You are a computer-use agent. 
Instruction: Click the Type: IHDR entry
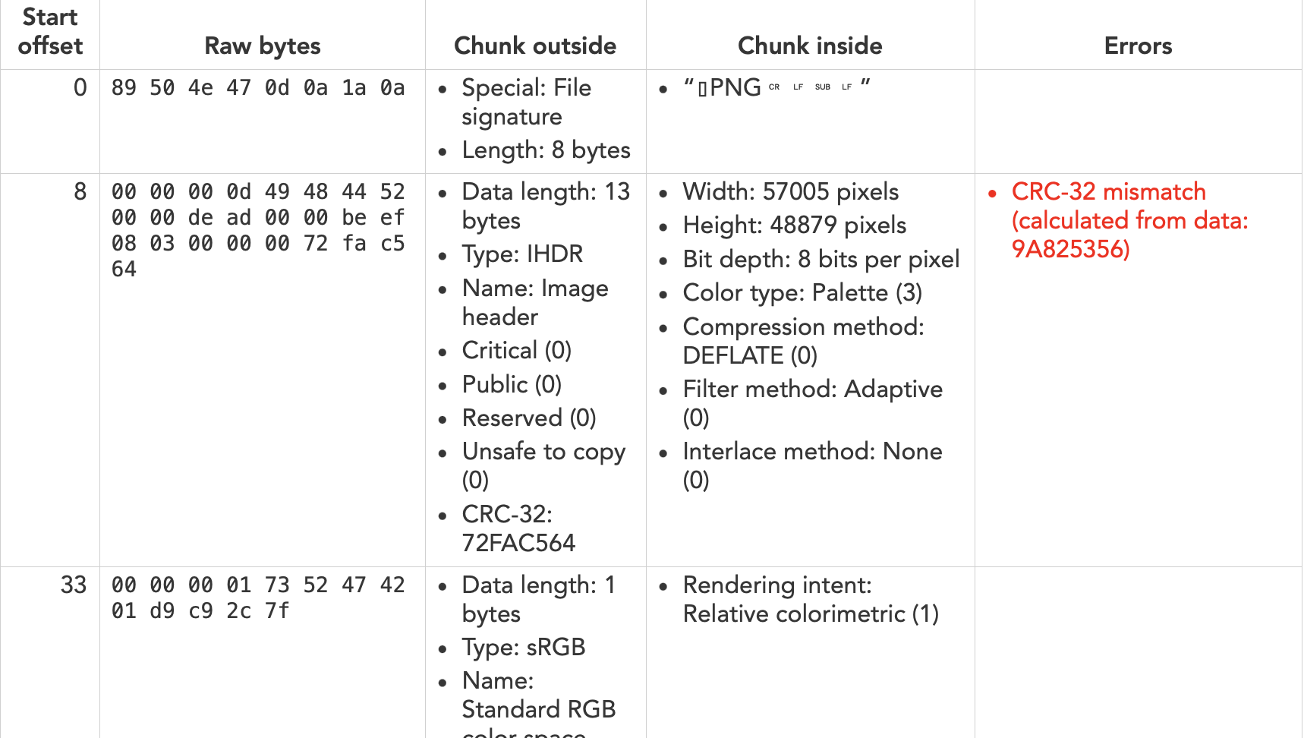pyautogui.click(x=522, y=254)
